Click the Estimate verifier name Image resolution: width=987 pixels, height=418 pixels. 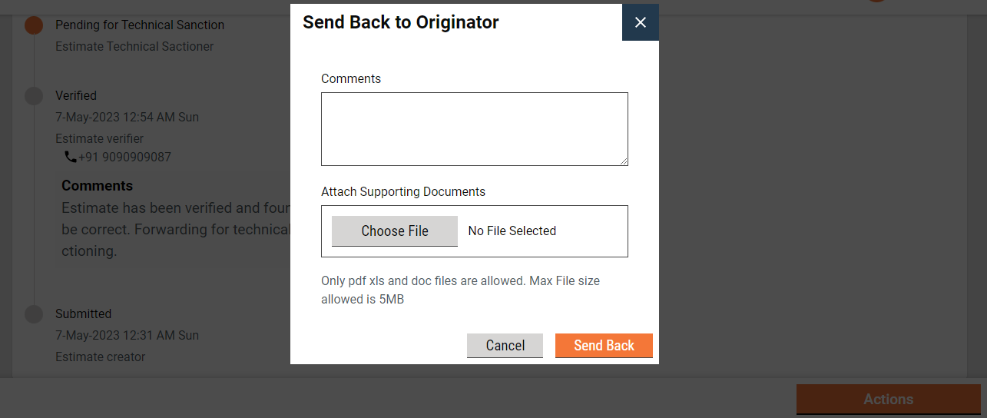(x=99, y=139)
